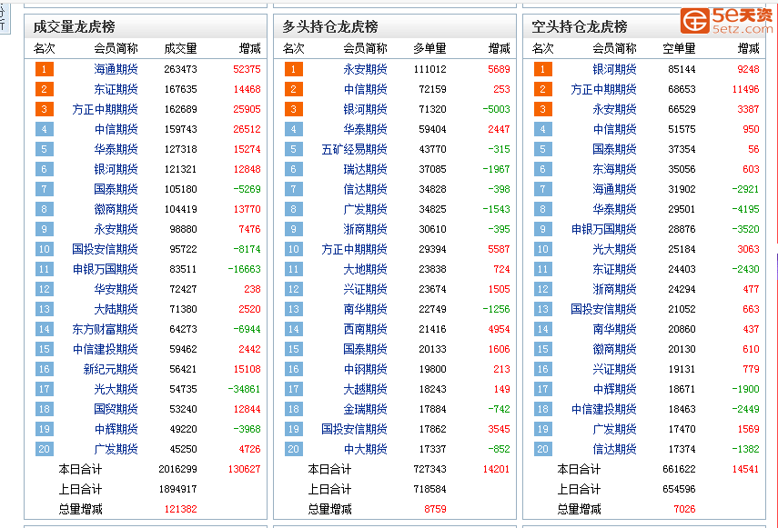
Task: Open 东证期货 in the 成交量龙虎榜 table
Action: point(116,89)
